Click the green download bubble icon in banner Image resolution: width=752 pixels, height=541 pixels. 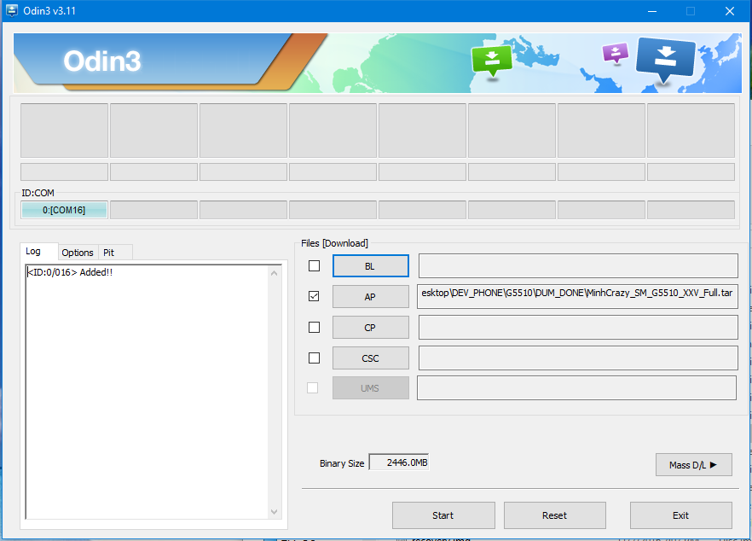[x=492, y=61]
